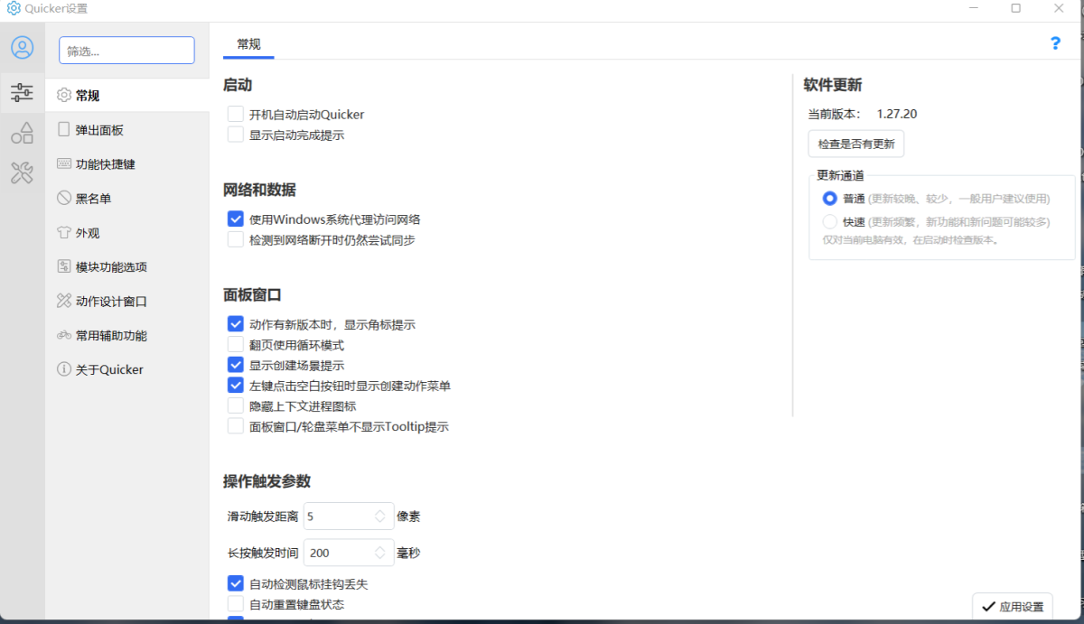Open the shapes icon in left sidebar
This screenshot has width=1084, height=624.
click(x=22, y=133)
